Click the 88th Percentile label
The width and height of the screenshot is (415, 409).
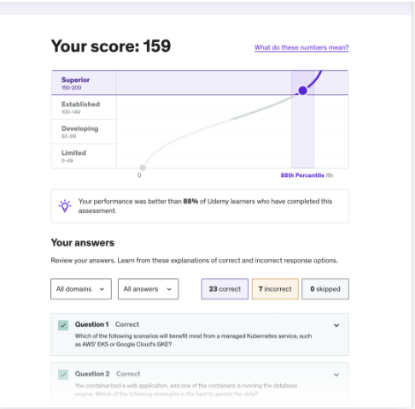click(302, 175)
